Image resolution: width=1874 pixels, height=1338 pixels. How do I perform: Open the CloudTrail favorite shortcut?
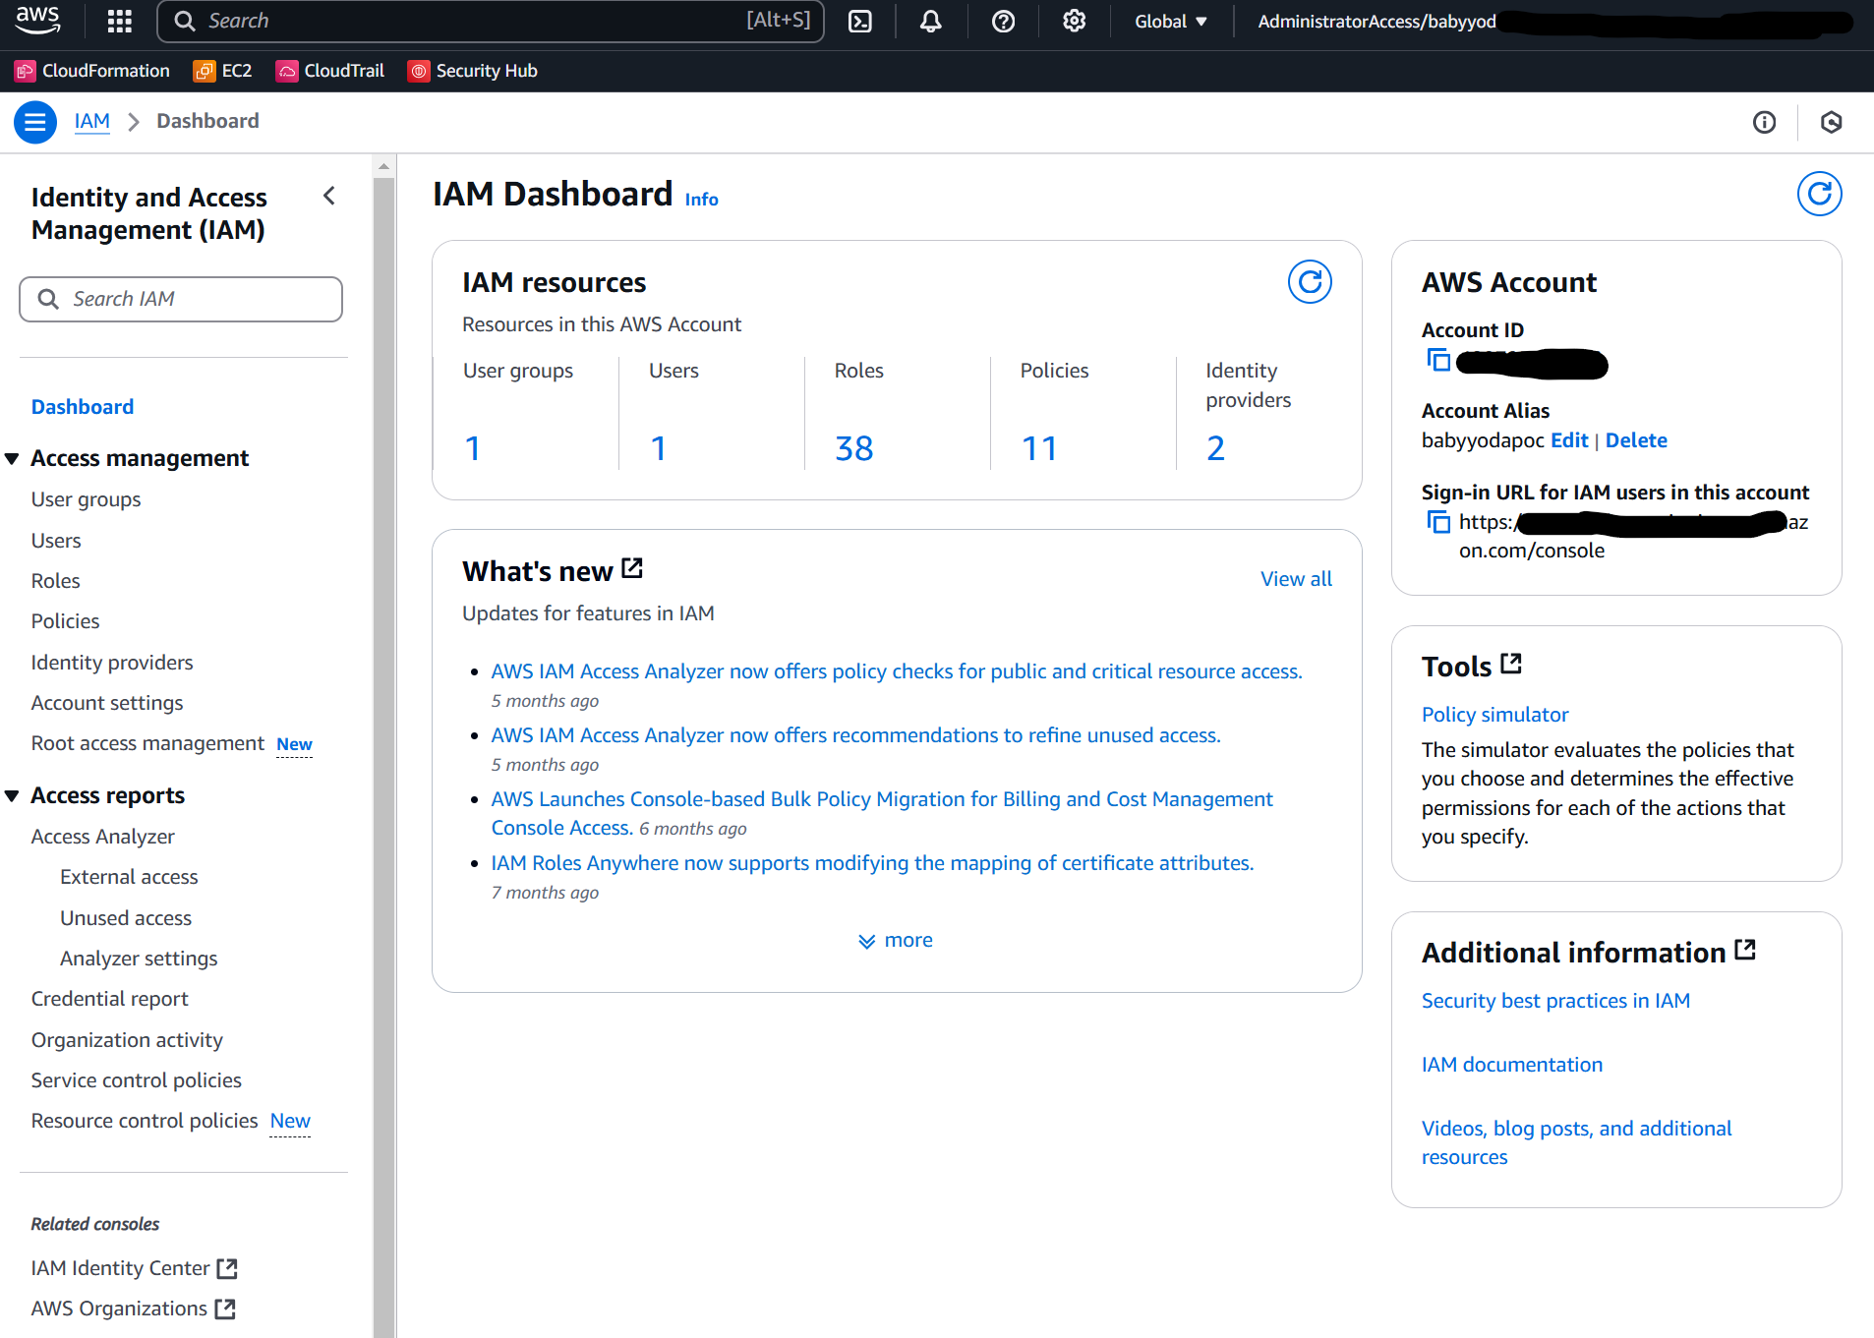330,71
